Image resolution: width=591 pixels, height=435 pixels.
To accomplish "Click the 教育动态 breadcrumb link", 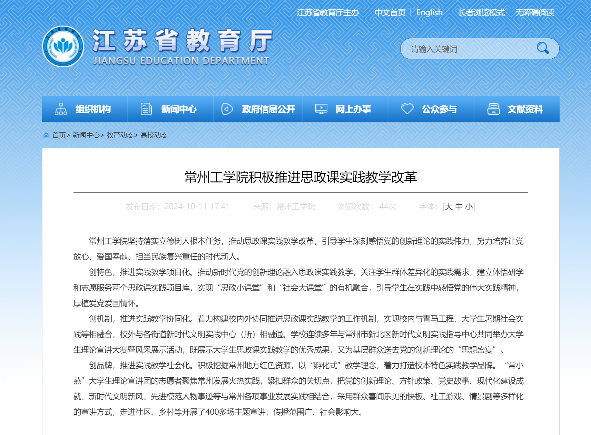I will (120, 135).
